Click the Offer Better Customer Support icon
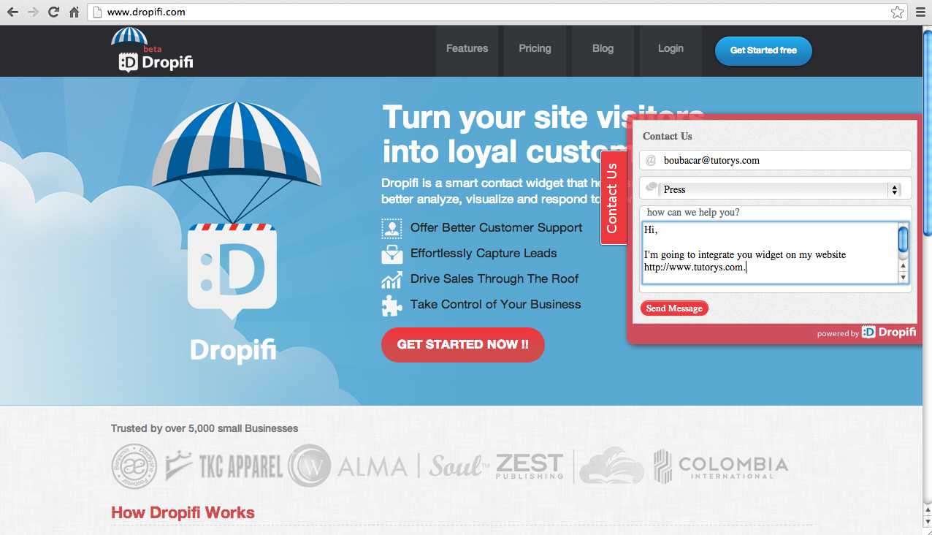Screen dimensions: 932x535 click(391, 228)
